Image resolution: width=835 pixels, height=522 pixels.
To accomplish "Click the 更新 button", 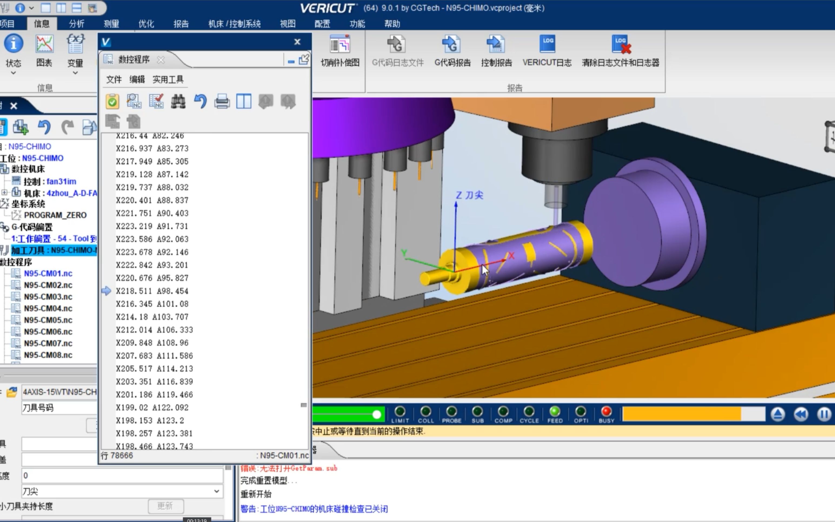I will [165, 506].
